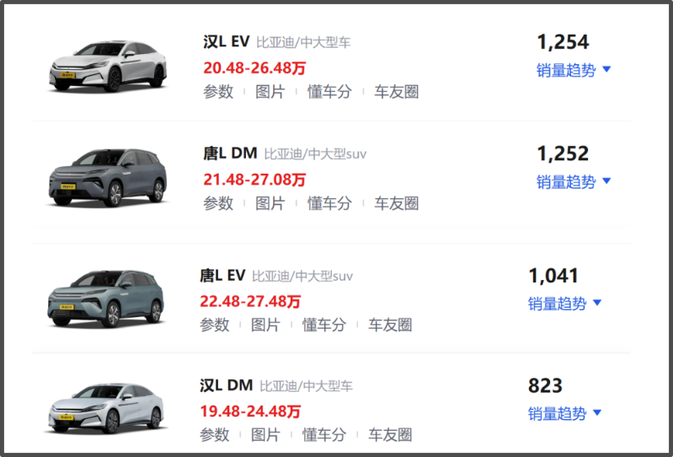The width and height of the screenshot is (673, 457).
Task: Open 懂车分 for 汉L DM
Action: coord(323,435)
